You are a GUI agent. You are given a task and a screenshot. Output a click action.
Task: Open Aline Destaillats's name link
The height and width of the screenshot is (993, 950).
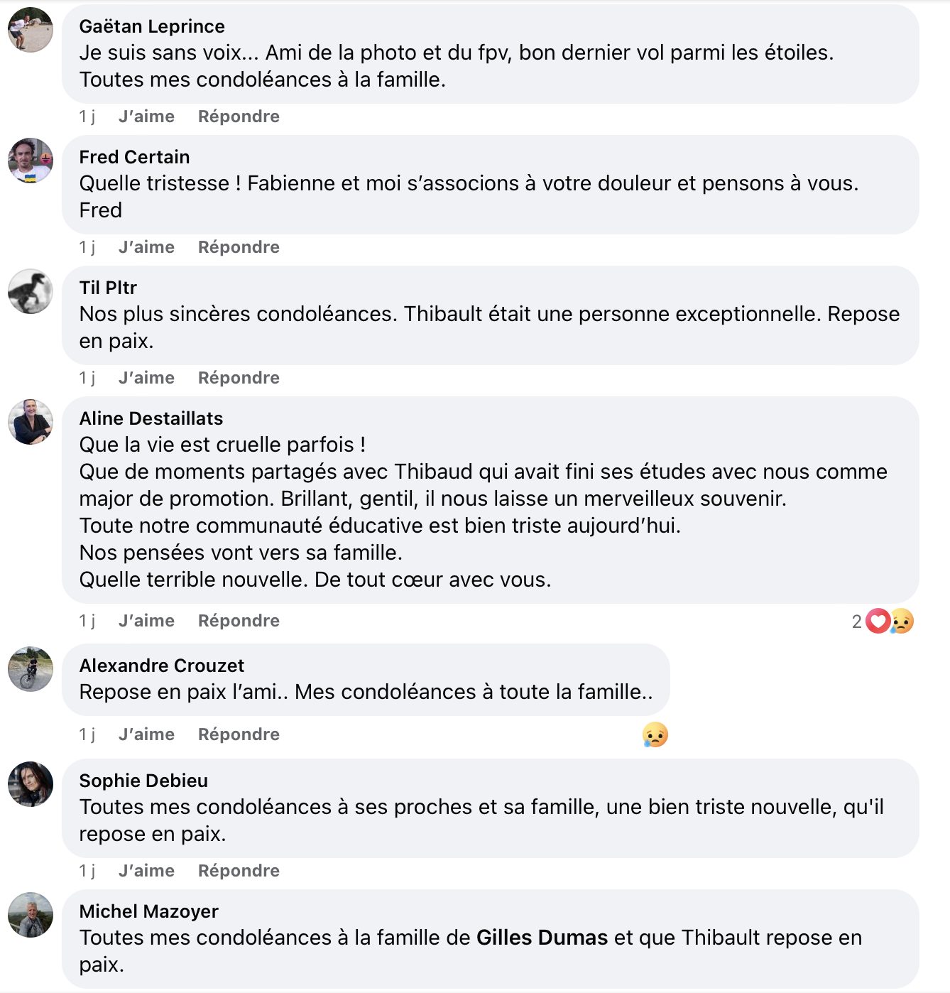click(x=151, y=418)
